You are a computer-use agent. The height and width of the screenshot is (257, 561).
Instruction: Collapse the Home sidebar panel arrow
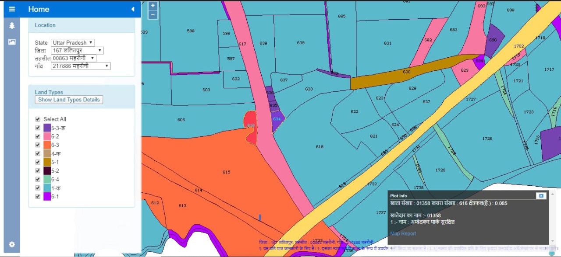133,9
